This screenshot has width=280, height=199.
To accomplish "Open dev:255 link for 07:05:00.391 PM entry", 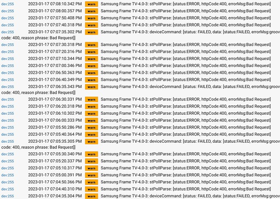I will pyautogui.click(x=7, y=175).
